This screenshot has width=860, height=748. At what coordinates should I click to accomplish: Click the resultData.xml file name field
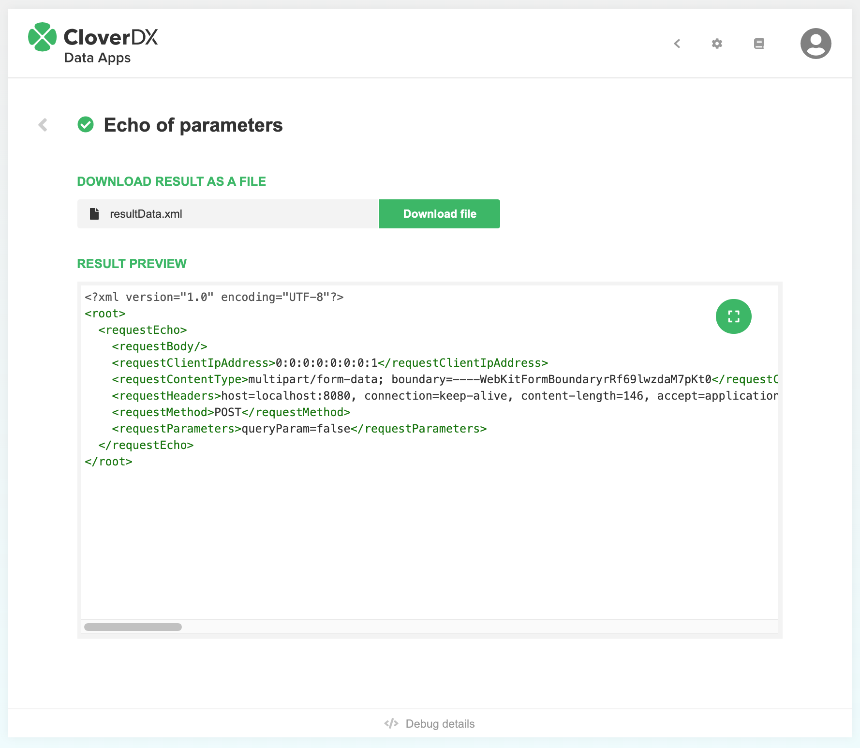[x=227, y=214]
